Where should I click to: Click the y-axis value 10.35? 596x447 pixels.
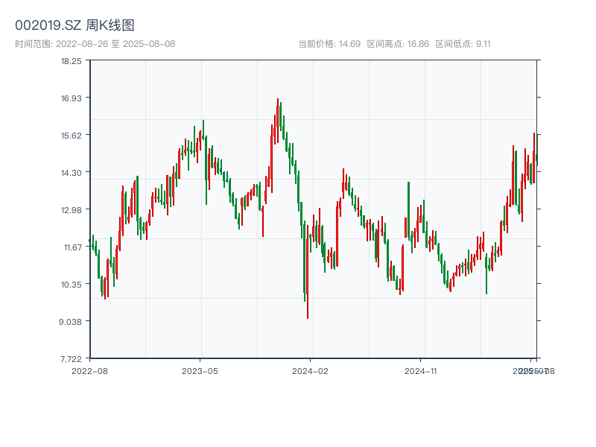[72, 285]
